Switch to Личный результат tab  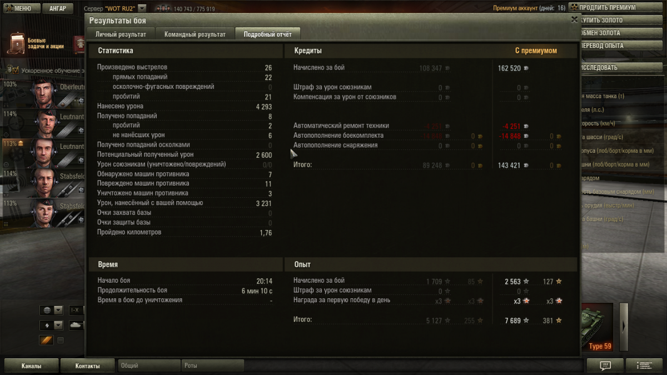click(121, 34)
